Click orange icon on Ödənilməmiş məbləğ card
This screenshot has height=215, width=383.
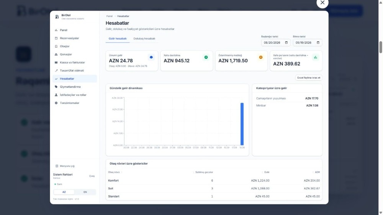click(x=260, y=57)
